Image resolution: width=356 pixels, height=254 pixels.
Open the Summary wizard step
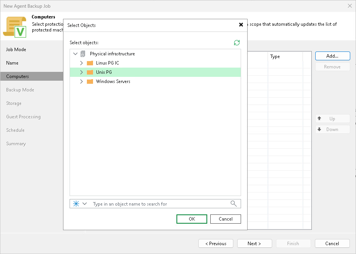(16, 144)
